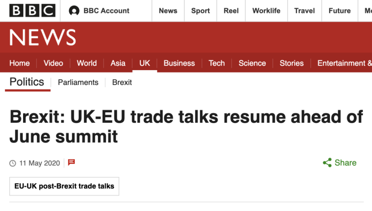Screen dimensions: 372x211
Task: Click the green share icon
Action: pos(327,163)
